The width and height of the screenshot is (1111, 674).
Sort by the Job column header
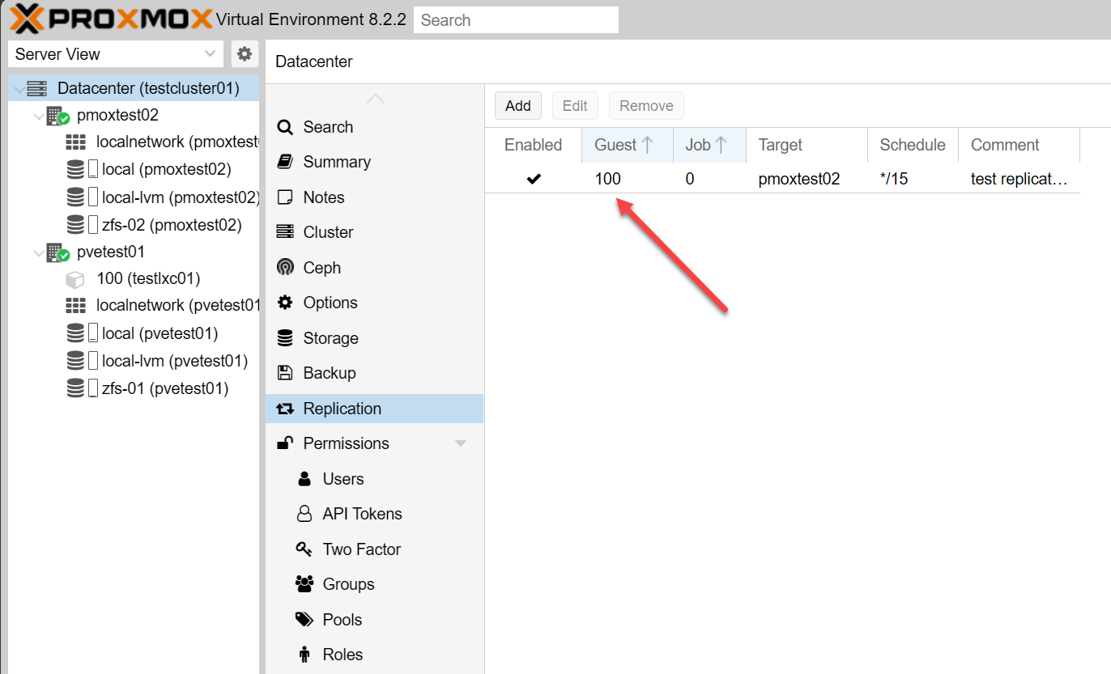pyautogui.click(x=710, y=145)
